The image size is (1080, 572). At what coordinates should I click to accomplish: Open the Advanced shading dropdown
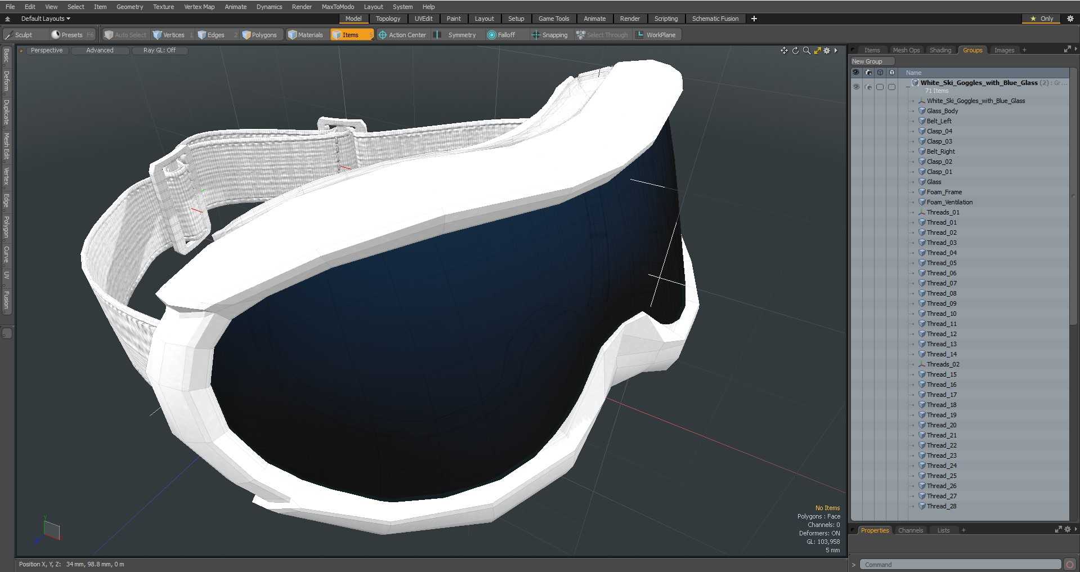tap(100, 51)
